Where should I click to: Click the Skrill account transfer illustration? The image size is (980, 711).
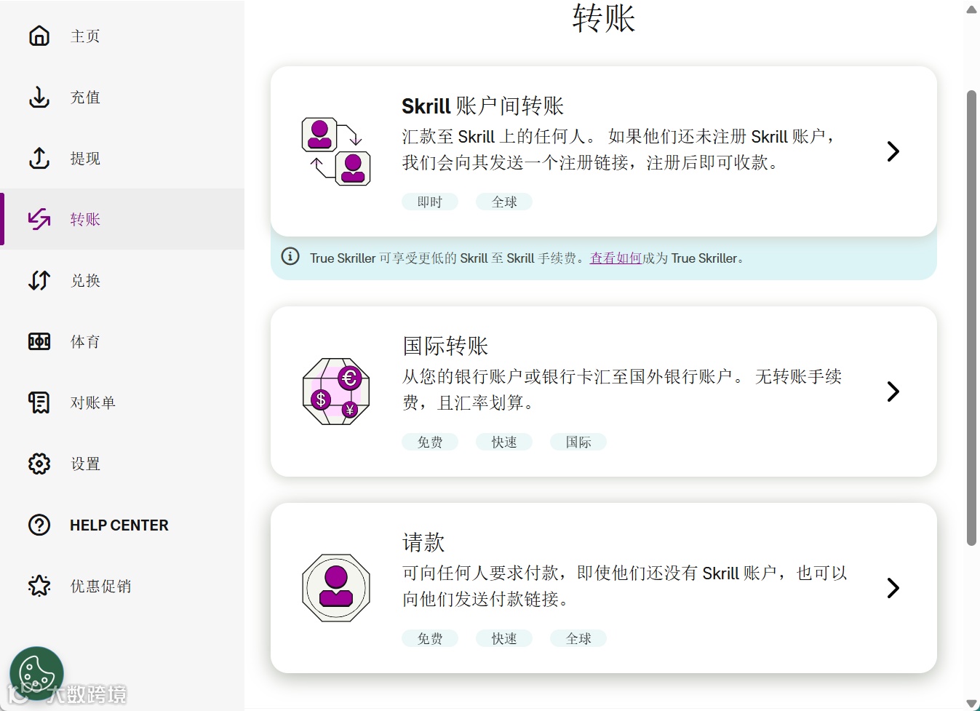tap(336, 151)
